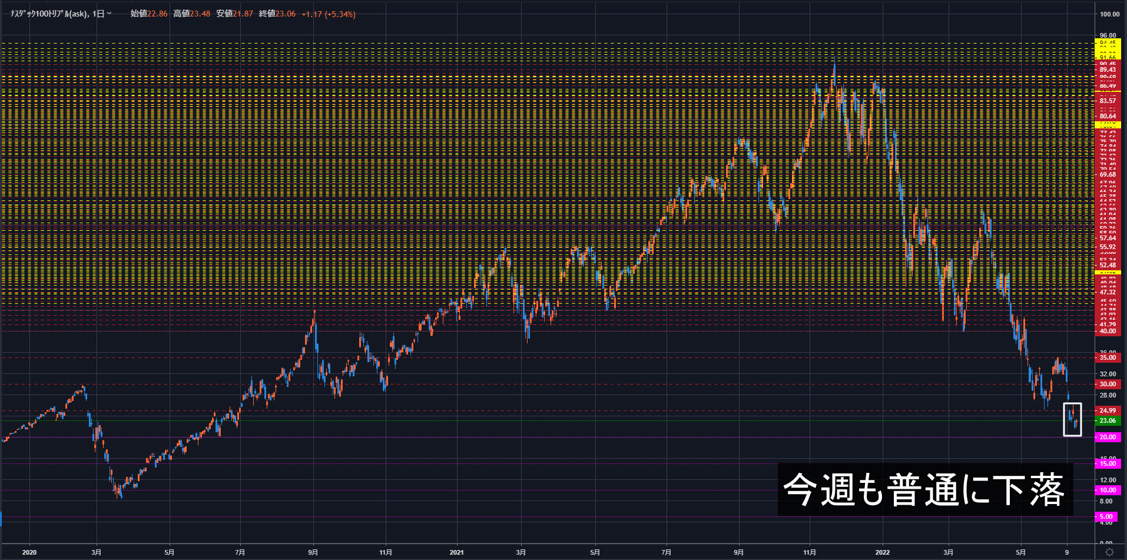Select the red 35.00 price line label
Viewport: 1127px width, 560px height.
(1107, 357)
